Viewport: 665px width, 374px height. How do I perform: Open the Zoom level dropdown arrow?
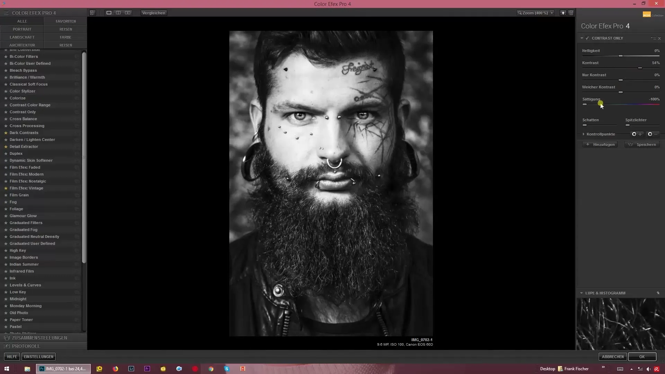pyautogui.click(x=552, y=13)
